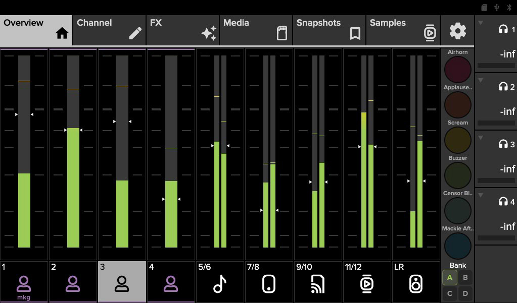Select channel 1 mkg microphone icon
Image resolution: width=517 pixels, height=303 pixels.
(x=24, y=282)
